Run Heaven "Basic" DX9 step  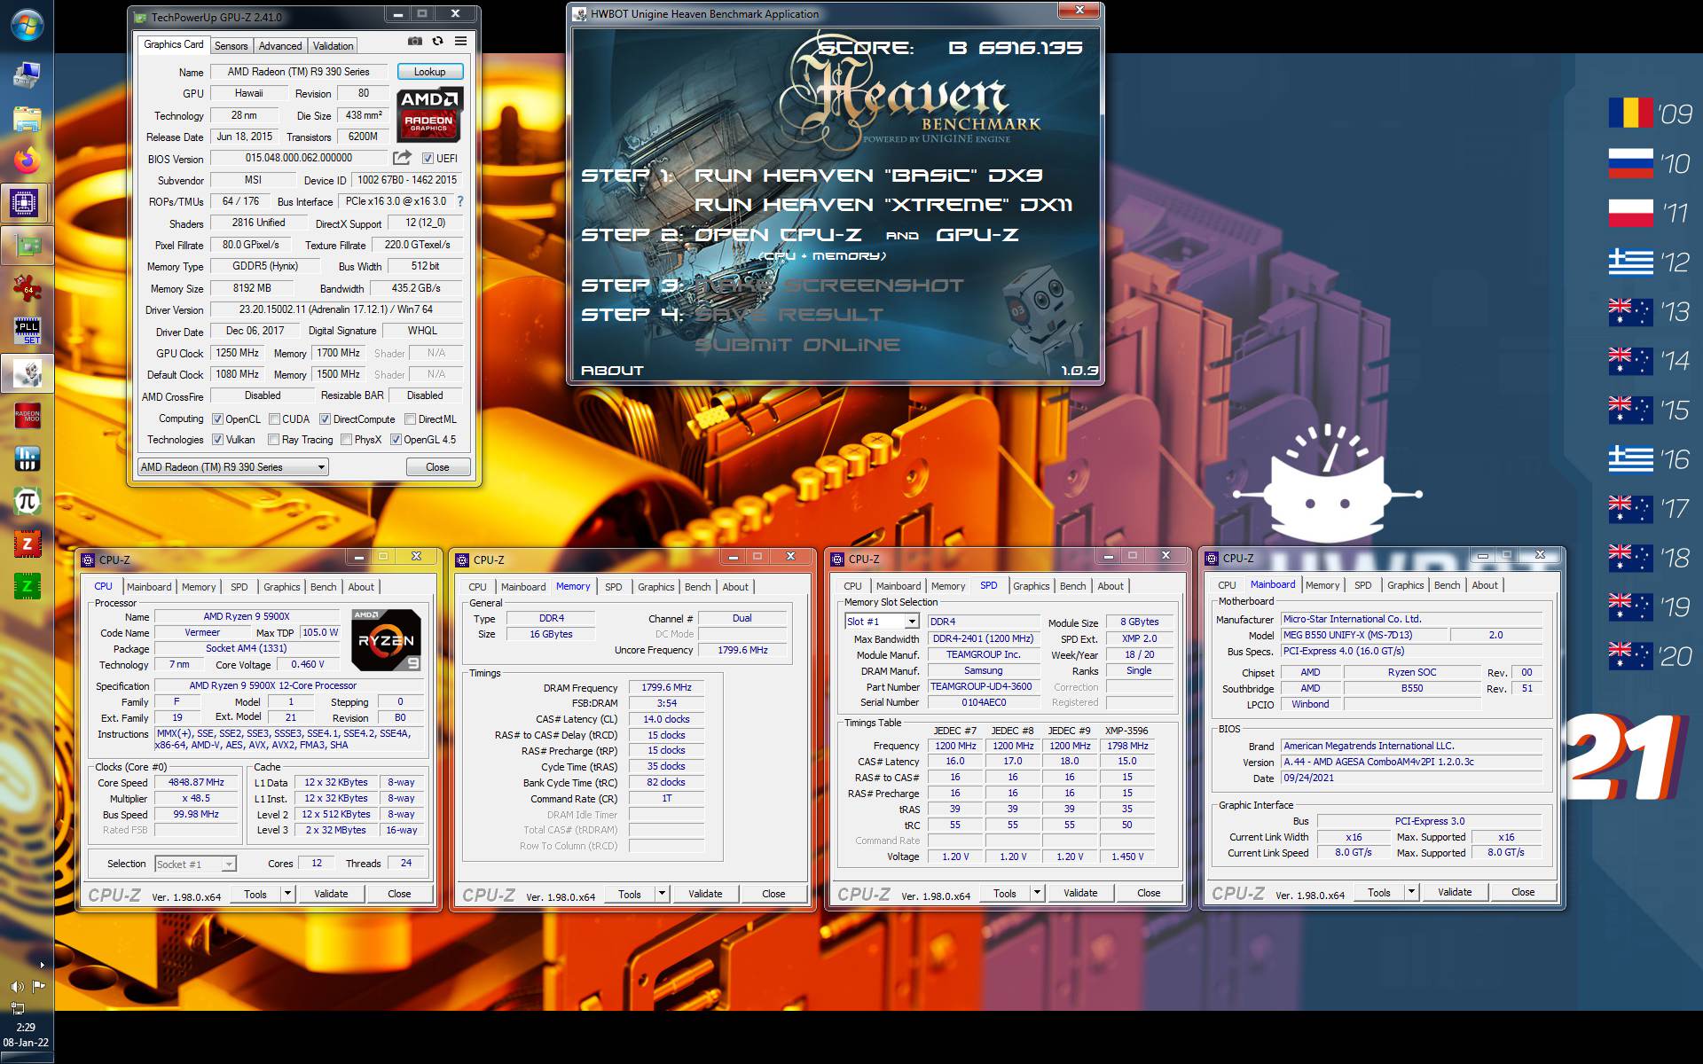869,176
